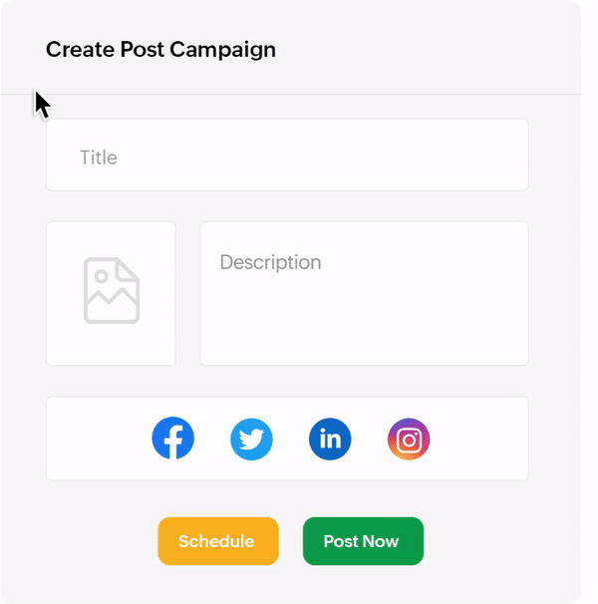The image size is (598, 604).
Task: Publish immediately using Post Now
Action: 363,541
